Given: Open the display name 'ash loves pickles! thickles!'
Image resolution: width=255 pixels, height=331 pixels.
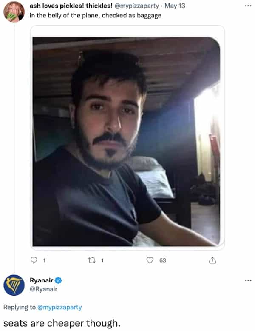Looking at the screenshot, I should [x=71, y=6].
